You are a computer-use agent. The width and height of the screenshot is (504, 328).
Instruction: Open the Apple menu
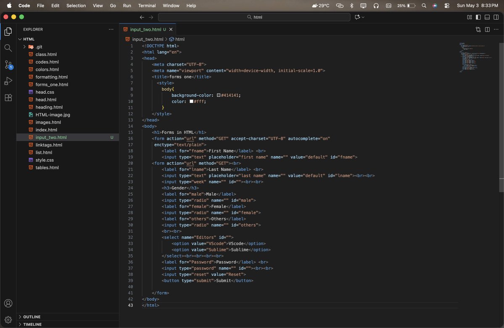(x=9, y=5)
